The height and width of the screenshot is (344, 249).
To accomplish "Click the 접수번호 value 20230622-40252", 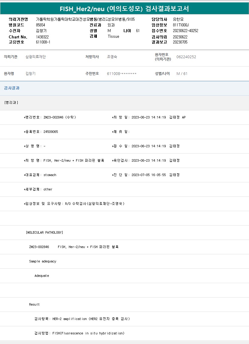I will (185, 31).
